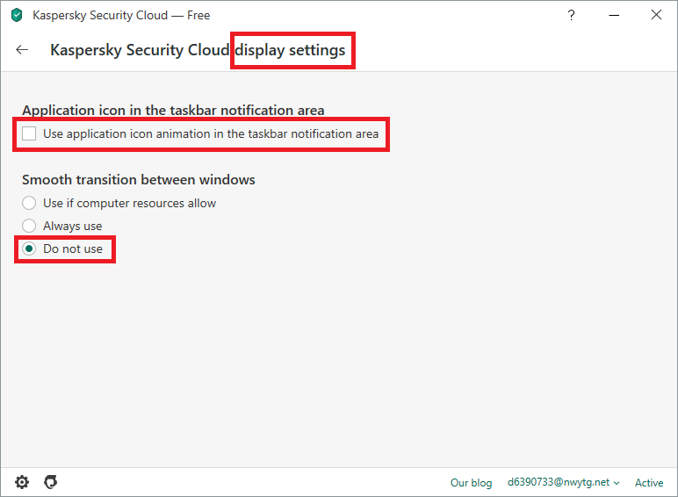Open the Settings gear icon

pos(22,482)
